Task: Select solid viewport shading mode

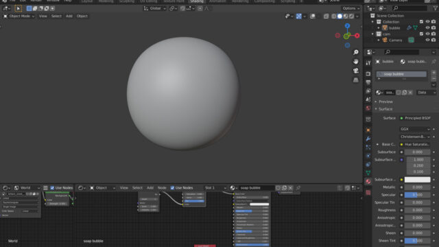Action: 340,16
